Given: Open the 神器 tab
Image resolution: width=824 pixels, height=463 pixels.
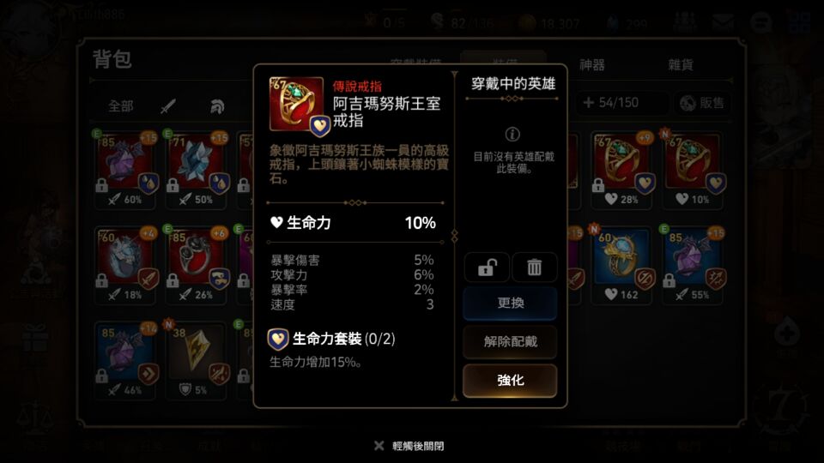Looking at the screenshot, I should (592, 64).
